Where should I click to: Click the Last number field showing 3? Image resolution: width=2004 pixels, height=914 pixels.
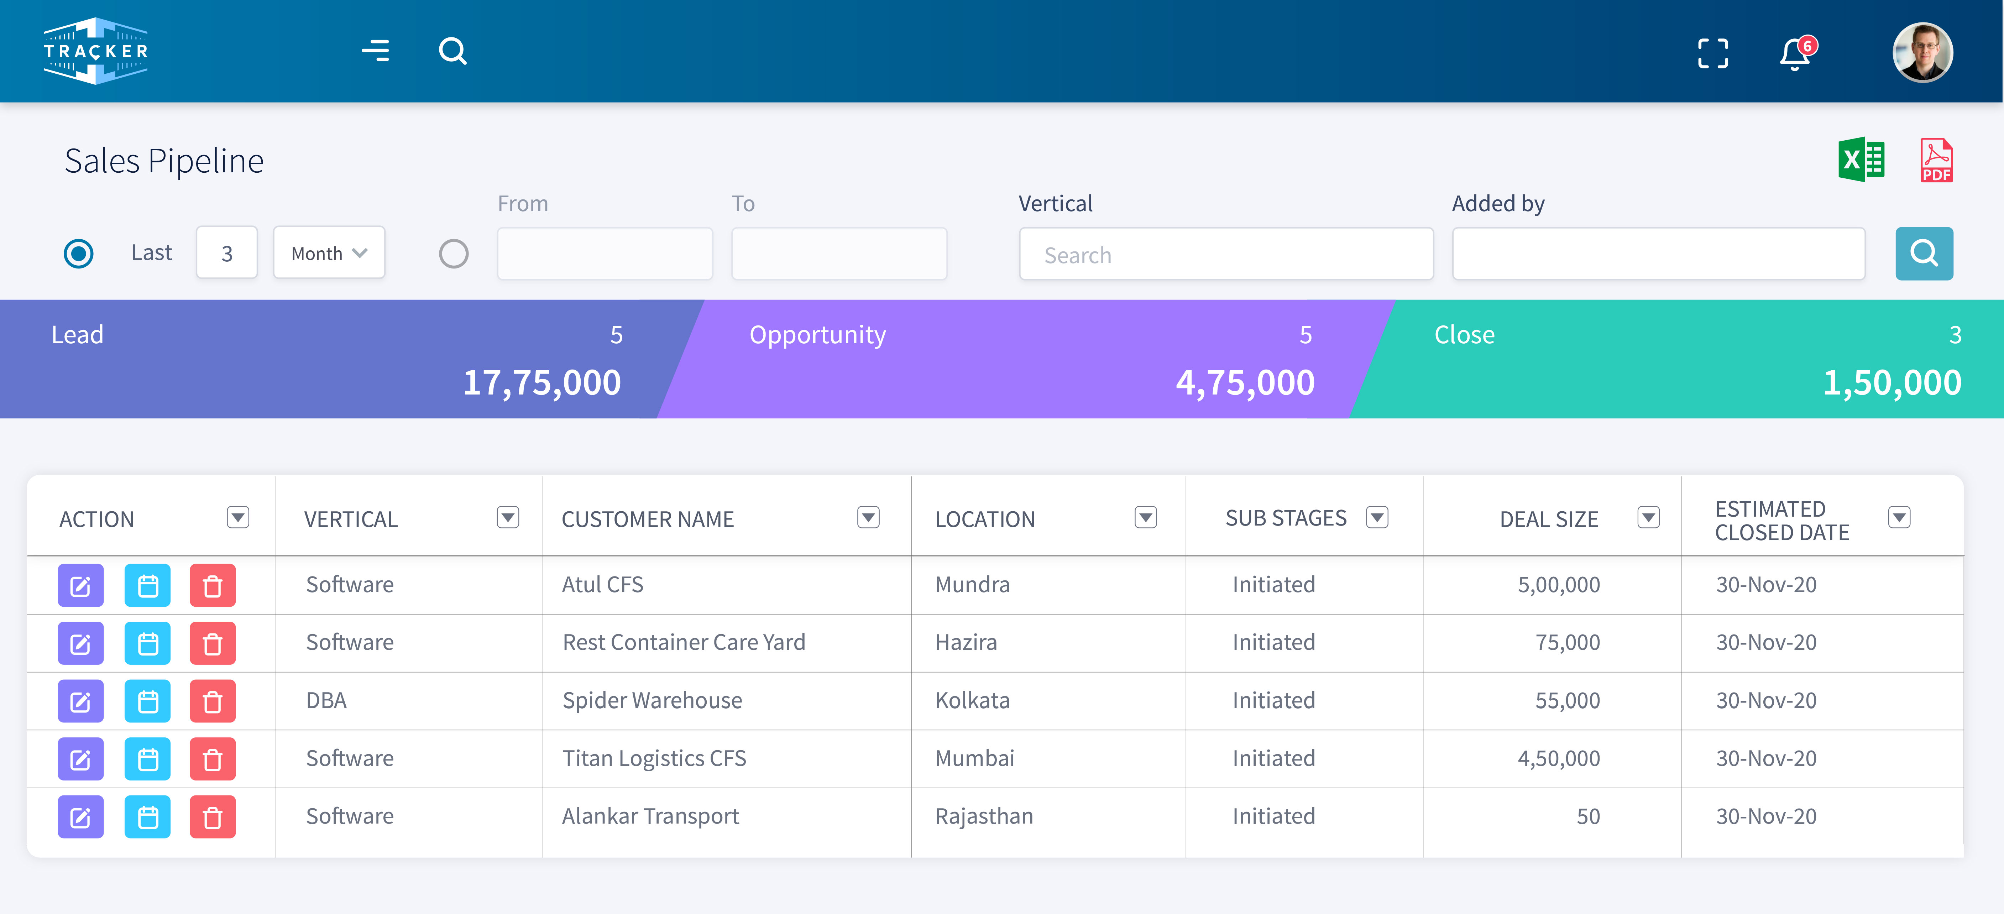click(x=226, y=253)
